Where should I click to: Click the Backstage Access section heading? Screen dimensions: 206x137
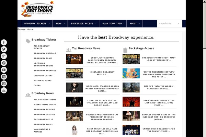click(141, 48)
